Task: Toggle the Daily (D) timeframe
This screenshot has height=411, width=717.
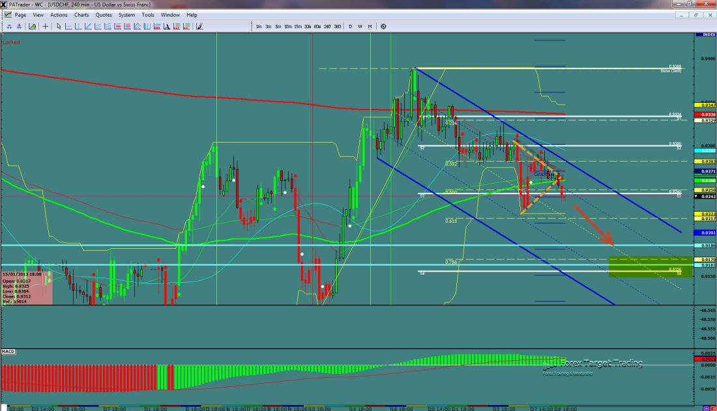Action: tap(350, 27)
